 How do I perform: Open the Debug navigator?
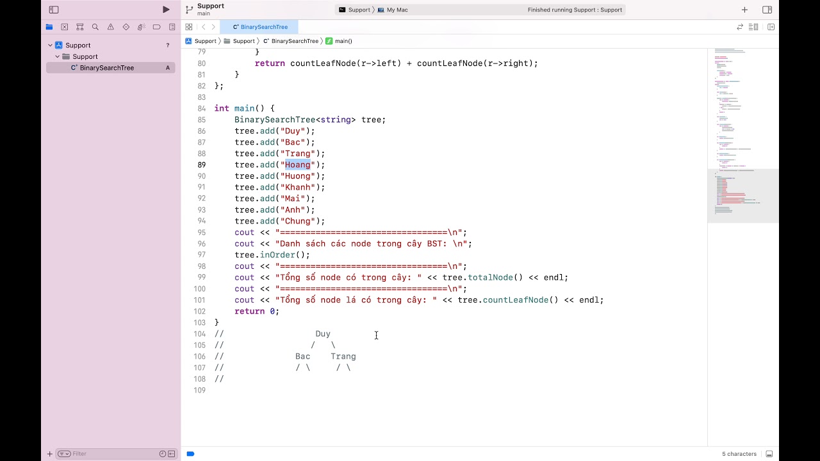point(141,27)
